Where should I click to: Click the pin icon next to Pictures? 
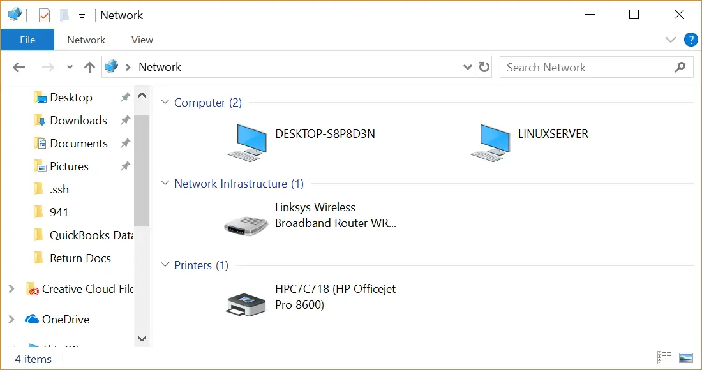click(125, 166)
